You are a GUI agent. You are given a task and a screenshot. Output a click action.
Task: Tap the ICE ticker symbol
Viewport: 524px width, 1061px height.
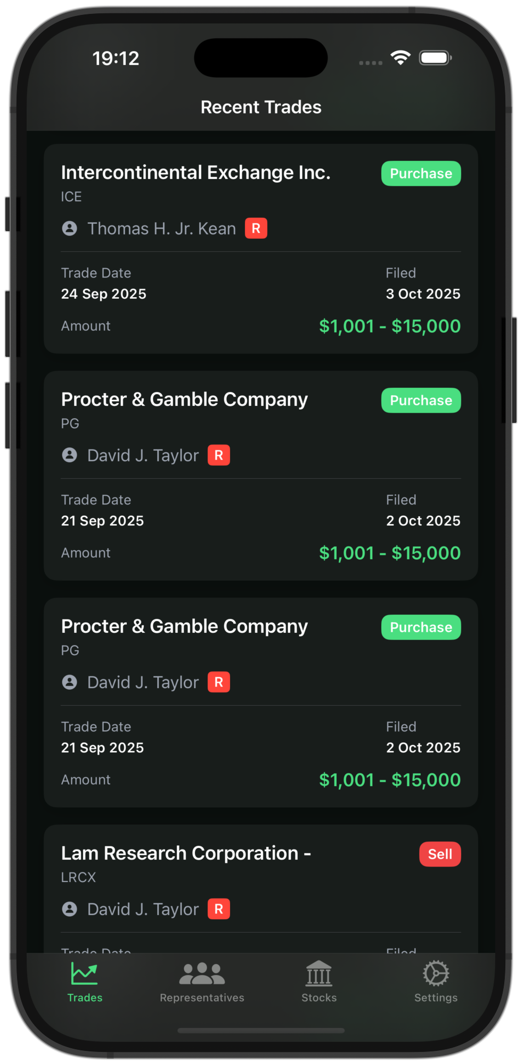point(71,197)
